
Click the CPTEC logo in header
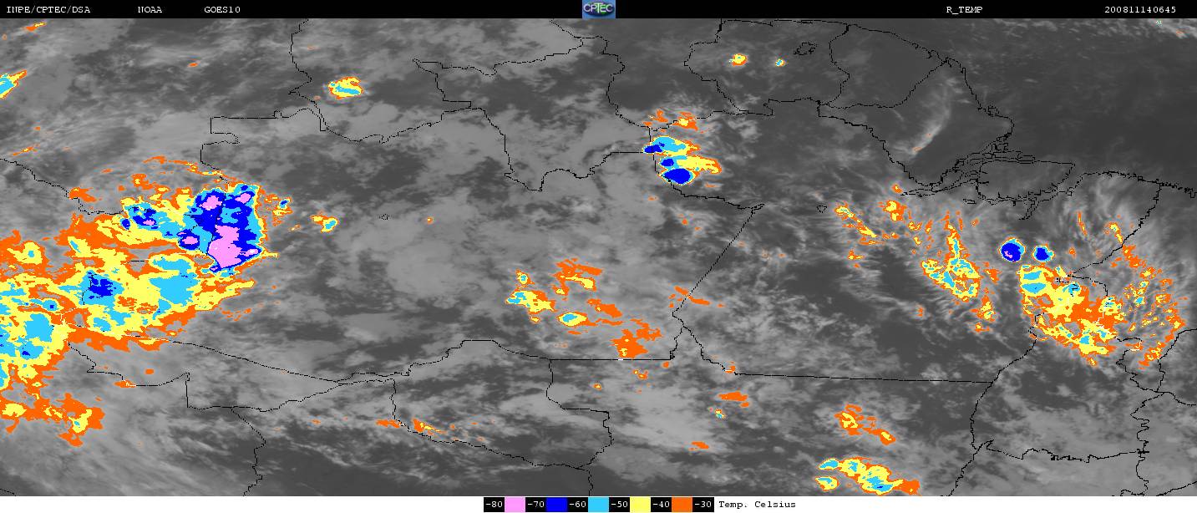[x=598, y=9]
